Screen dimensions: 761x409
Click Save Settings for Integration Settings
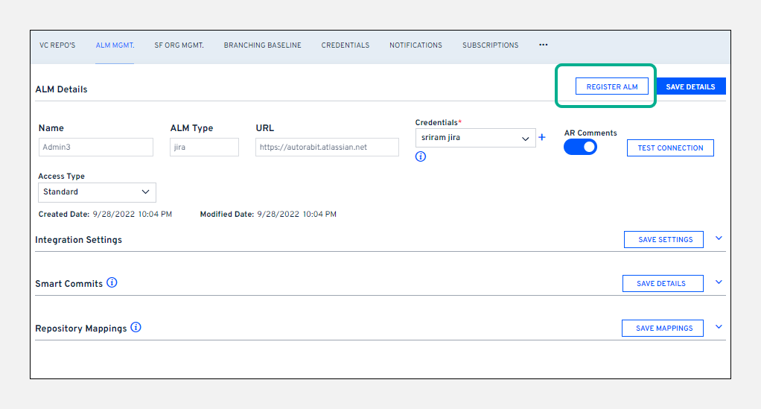click(x=663, y=240)
